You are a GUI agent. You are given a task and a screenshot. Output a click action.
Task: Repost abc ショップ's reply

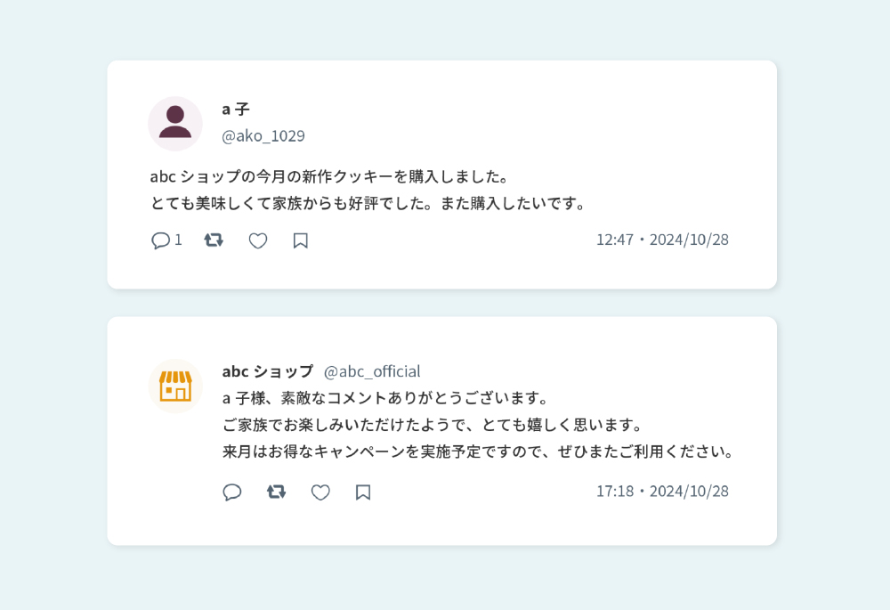point(276,492)
